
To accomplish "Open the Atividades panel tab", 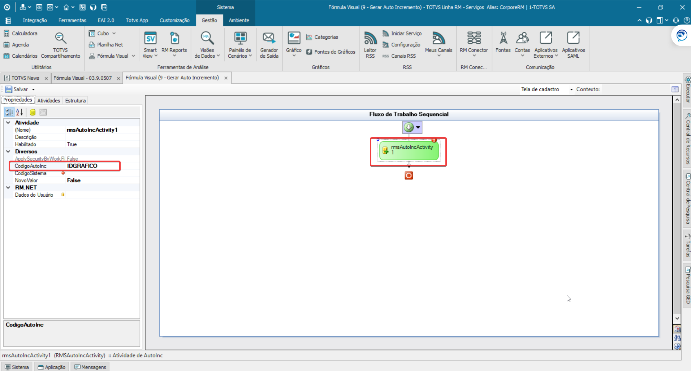I will coord(49,101).
